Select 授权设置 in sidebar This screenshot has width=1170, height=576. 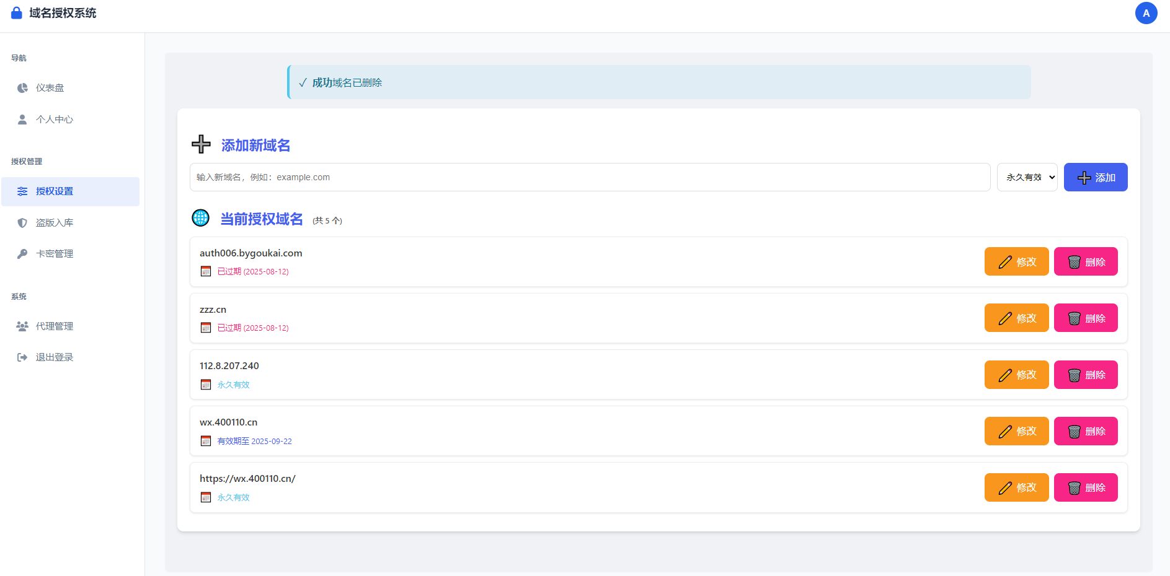55,191
